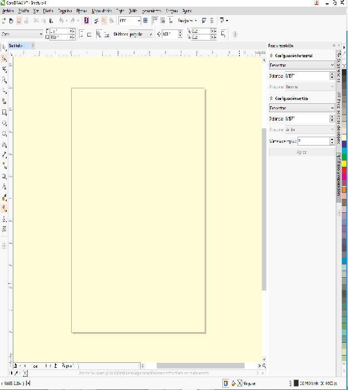Viewport: 348px width, 390px height.
Task: Click the Undo icon in the toolbar
Action: pos(61,21)
